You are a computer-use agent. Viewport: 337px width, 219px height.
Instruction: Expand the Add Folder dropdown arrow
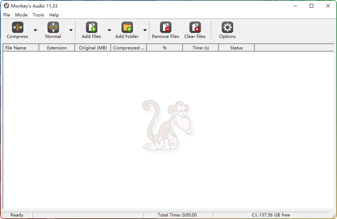(x=145, y=30)
